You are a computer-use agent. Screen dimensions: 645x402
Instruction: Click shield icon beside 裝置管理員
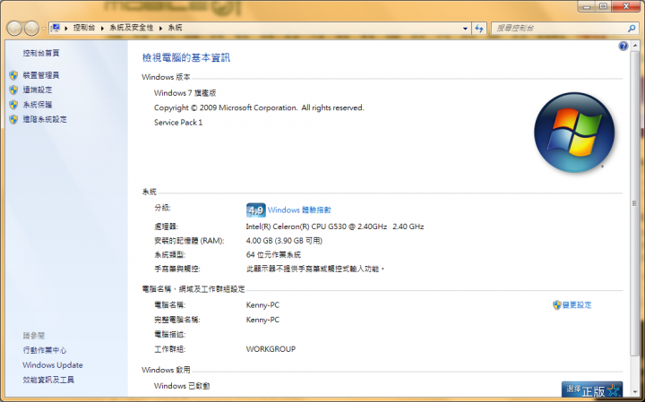click(x=13, y=75)
